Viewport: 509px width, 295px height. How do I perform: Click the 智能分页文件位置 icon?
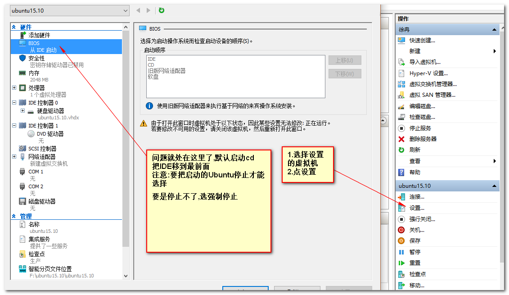[23, 269]
